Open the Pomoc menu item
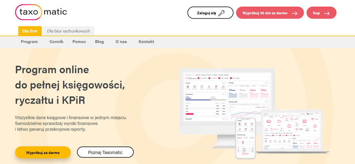This screenshot has height=164, width=355. click(x=79, y=42)
